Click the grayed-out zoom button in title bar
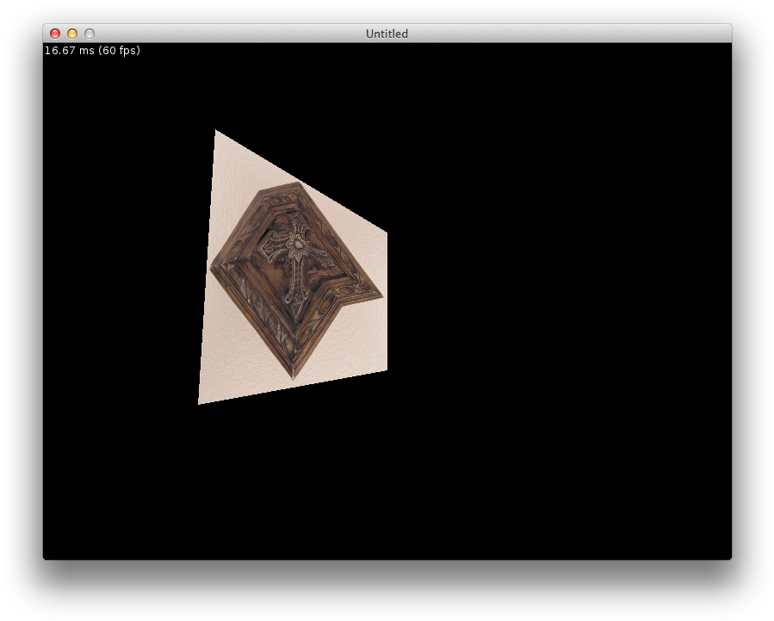The height and width of the screenshot is (621, 774). (x=90, y=34)
